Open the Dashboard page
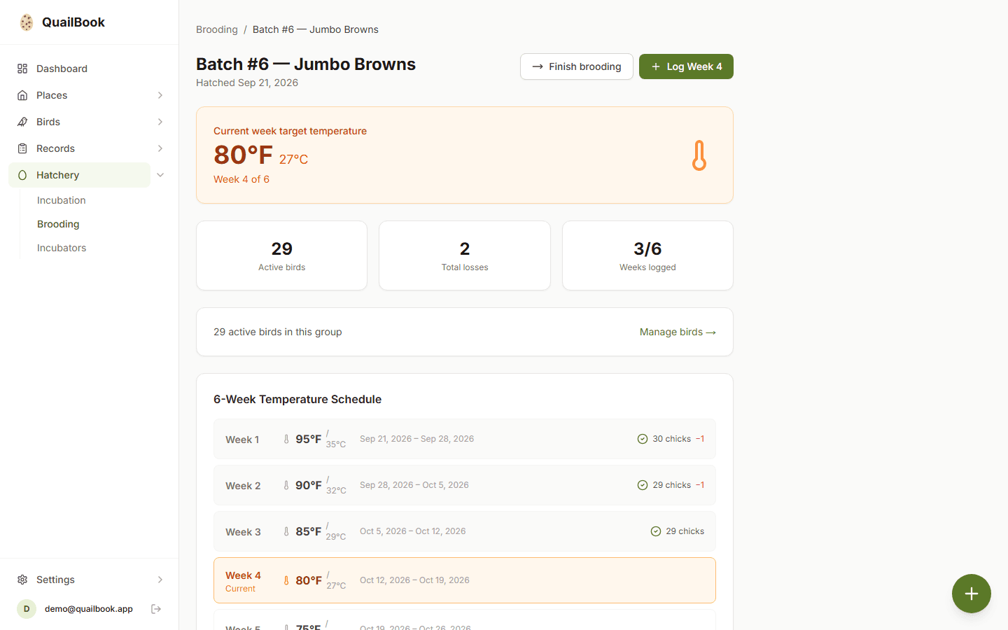 (x=90, y=69)
